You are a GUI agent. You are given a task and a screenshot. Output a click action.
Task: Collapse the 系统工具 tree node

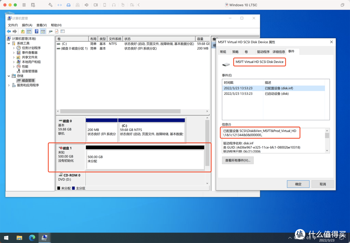[9, 43]
